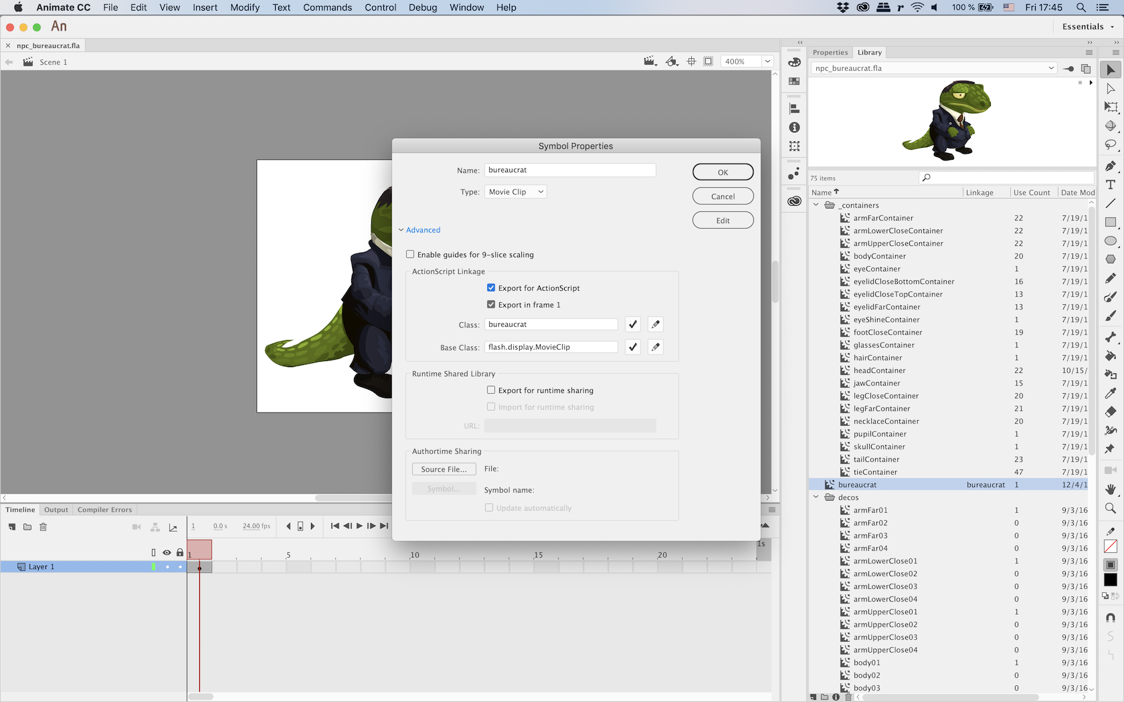
Task: Click the OK button
Action: pyautogui.click(x=723, y=172)
